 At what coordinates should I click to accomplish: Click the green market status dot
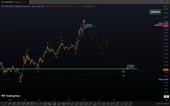[x=42, y=6]
